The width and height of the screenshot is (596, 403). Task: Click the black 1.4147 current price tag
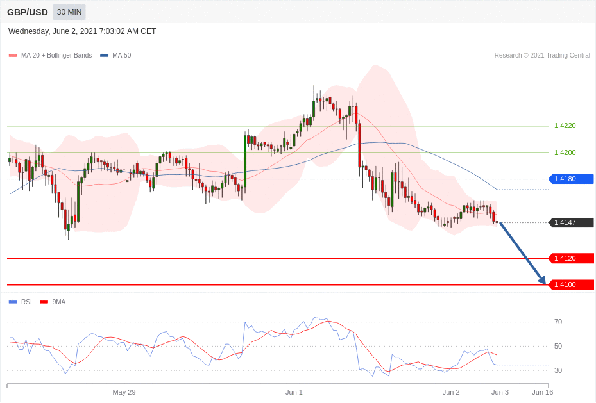[571, 222]
